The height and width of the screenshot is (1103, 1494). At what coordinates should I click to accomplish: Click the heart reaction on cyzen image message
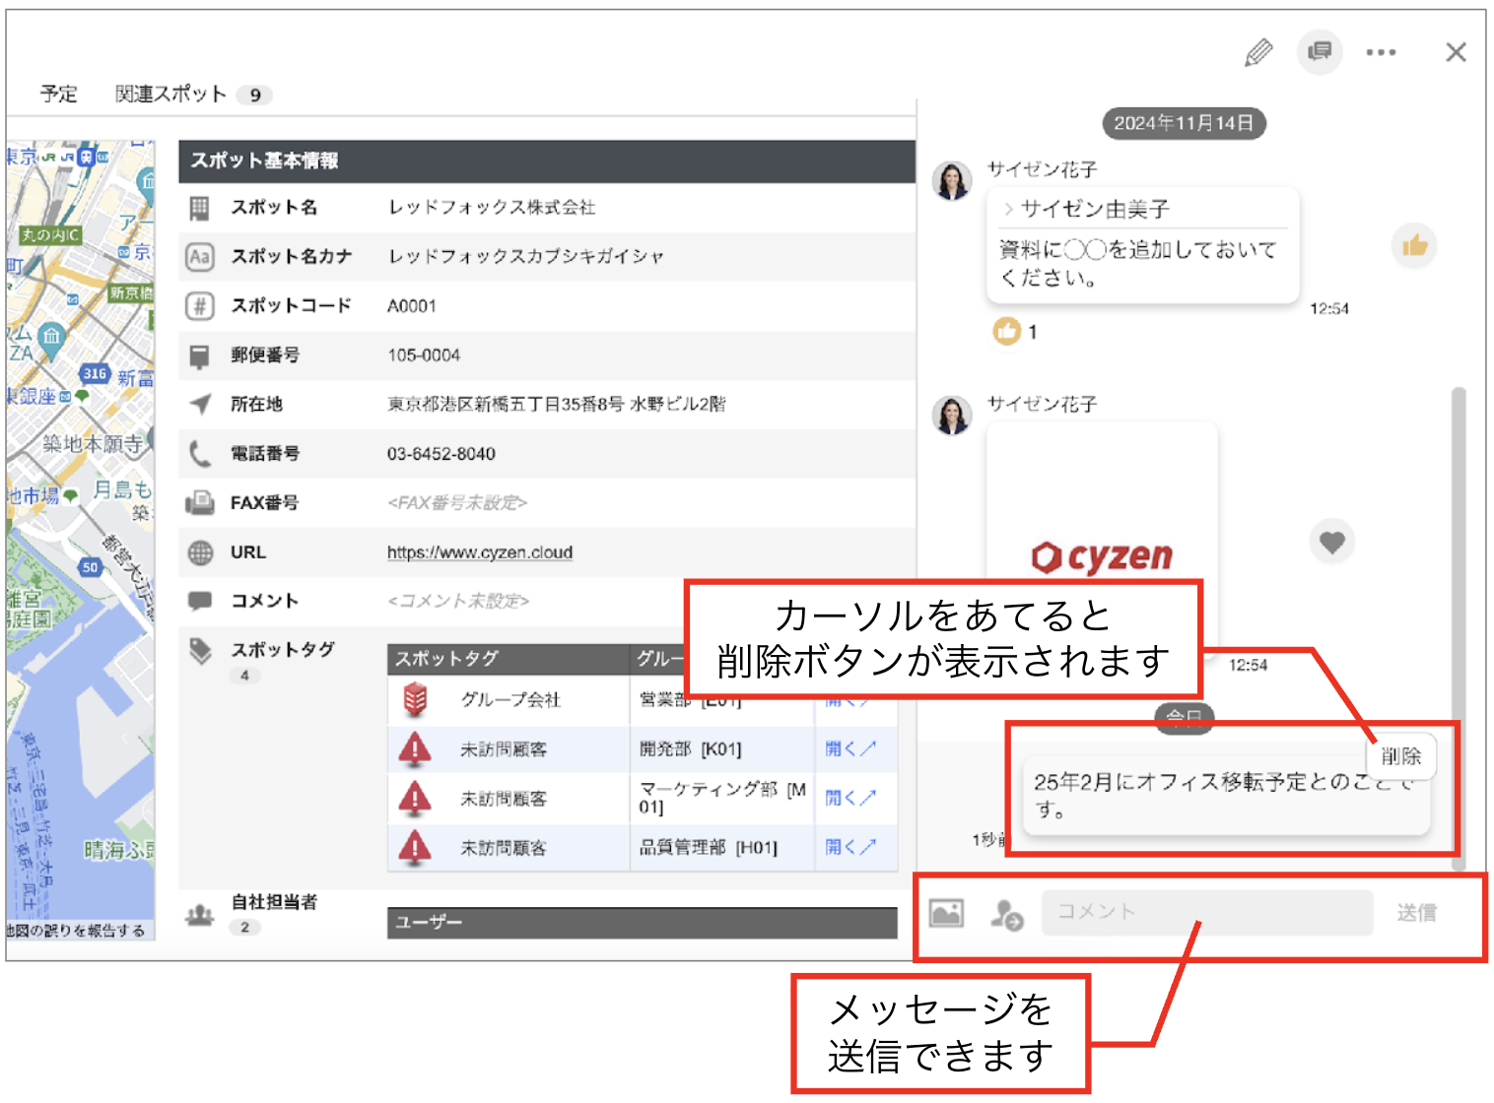point(1331,542)
